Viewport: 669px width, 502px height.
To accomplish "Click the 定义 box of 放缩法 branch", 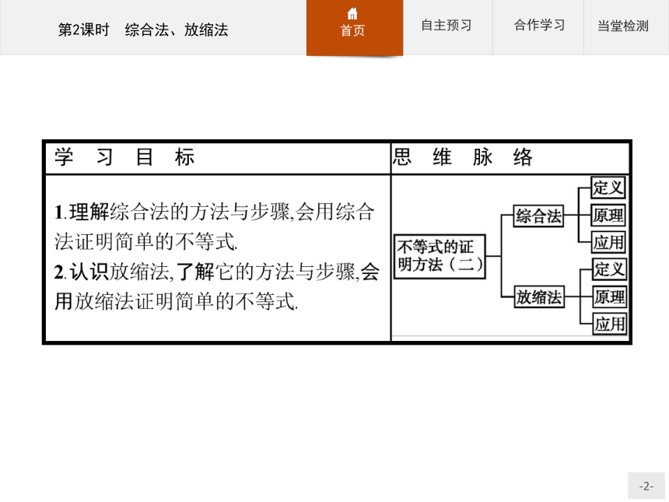I will tap(609, 269).
